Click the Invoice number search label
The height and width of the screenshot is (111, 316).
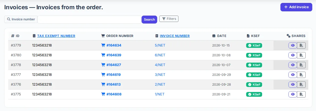pyautogui.click(x=21, y=19)
